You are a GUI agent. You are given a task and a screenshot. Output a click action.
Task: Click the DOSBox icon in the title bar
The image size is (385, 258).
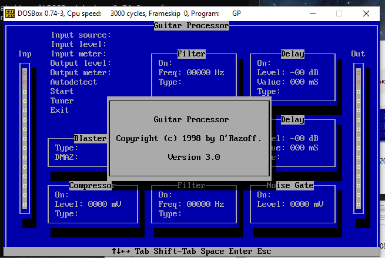point(10,14)
